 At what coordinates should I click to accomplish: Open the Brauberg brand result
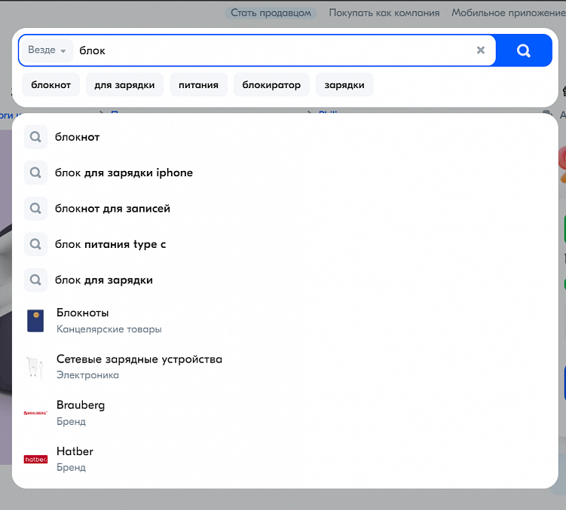tap(285, 413)
